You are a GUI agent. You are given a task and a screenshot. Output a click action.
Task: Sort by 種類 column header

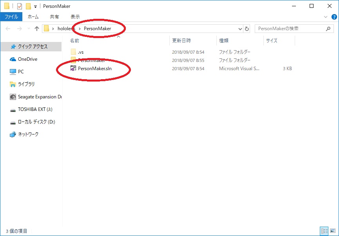(224, 40)
